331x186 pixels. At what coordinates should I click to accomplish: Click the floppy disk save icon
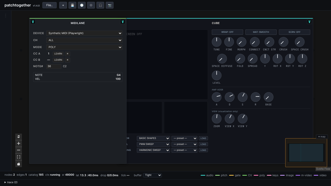72,5
